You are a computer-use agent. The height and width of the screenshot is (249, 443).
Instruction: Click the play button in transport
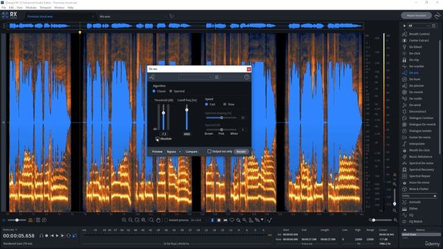point(57,235)
